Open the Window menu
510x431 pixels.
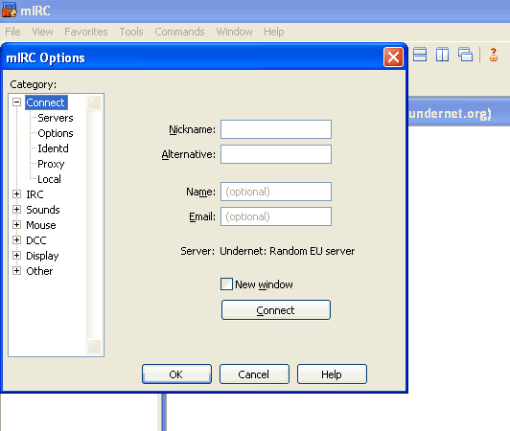tap(234, 32)
